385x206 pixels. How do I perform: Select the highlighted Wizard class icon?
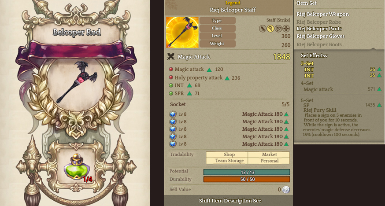point(270,29)
